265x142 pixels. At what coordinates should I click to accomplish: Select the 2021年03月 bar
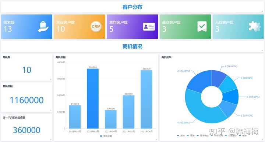tap(93, 99)
